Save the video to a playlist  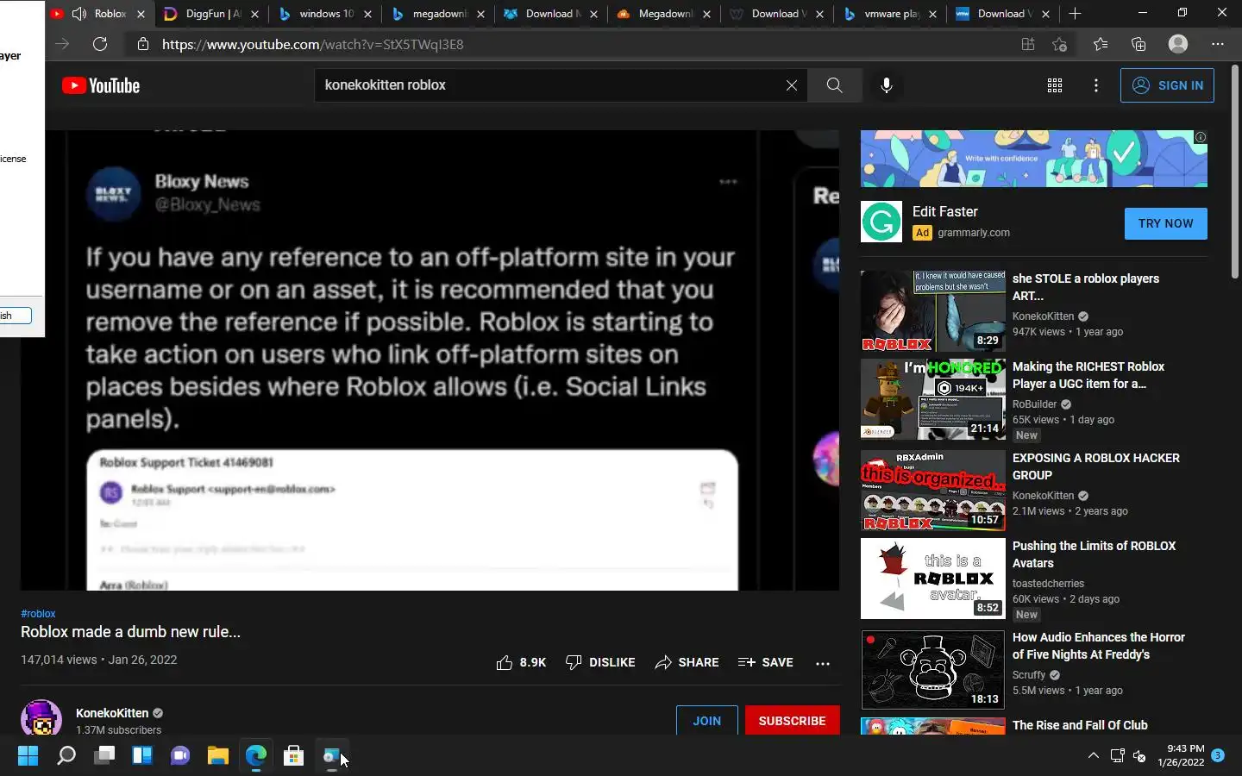point(766,662)
